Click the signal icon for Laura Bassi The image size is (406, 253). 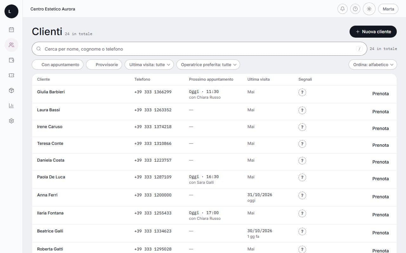302,110
